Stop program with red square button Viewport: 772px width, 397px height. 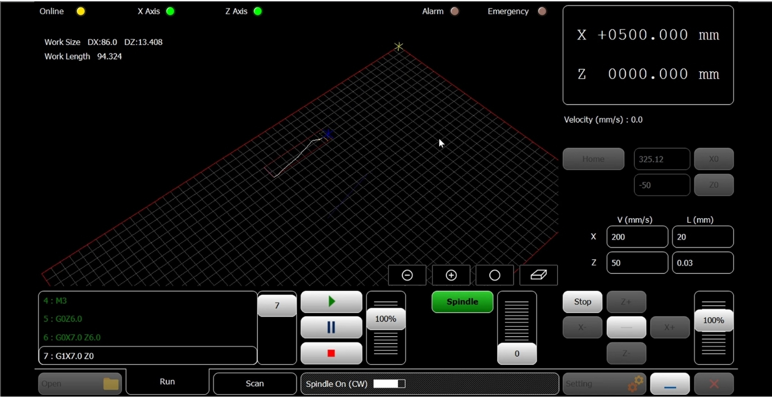pyautogui.click(x=331, y=353)
